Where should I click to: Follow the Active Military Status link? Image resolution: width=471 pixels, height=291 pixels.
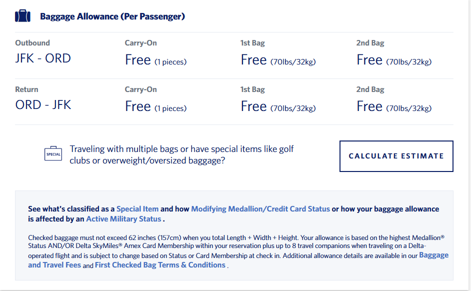123,219
